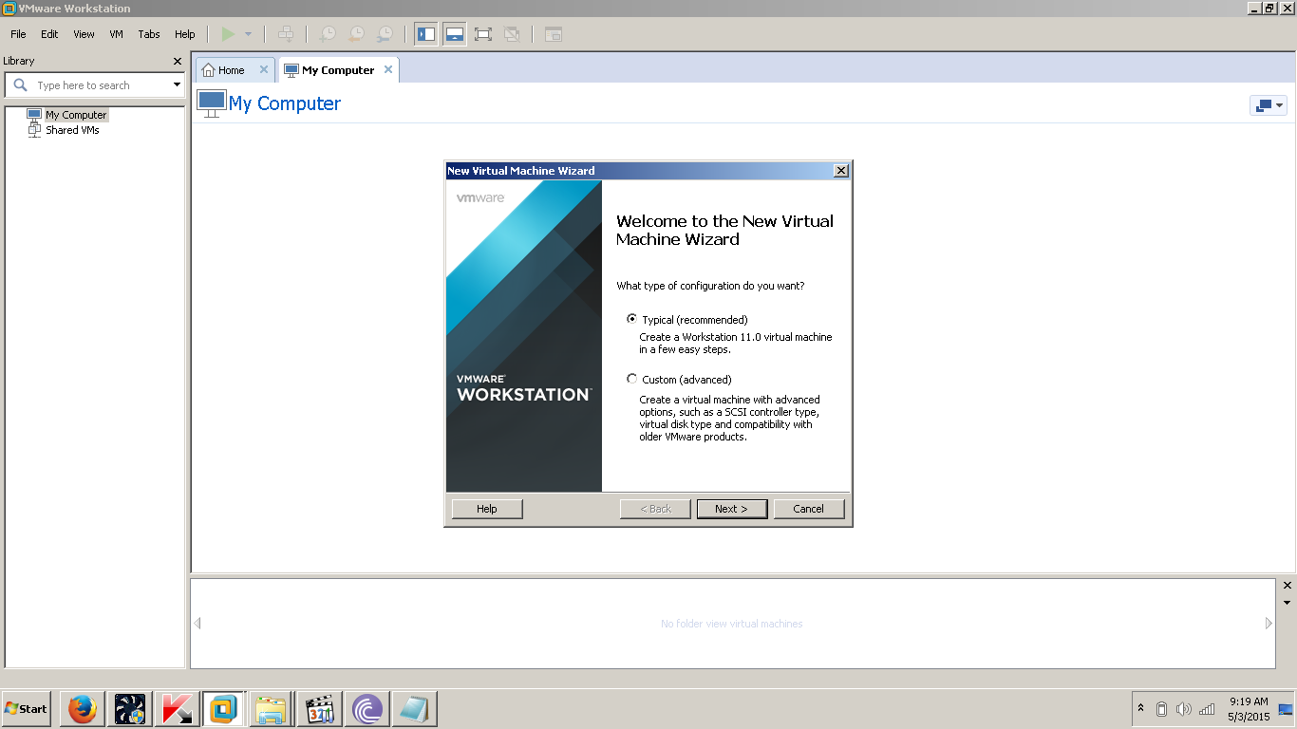This screenshot has height=729, width=1297.
Task: Open the view mode dropdown at top right
Action: [x=1269, y=105]
